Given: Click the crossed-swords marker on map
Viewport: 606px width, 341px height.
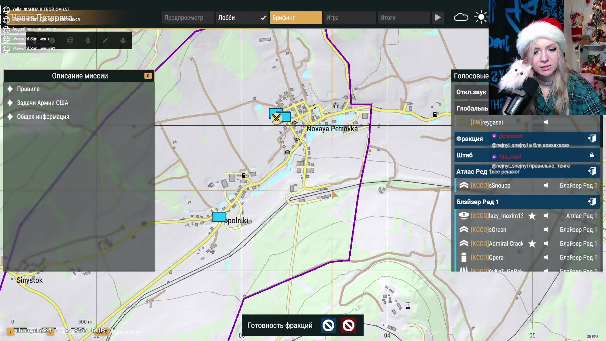Looking at the screenshot, I should click(276, 118).
